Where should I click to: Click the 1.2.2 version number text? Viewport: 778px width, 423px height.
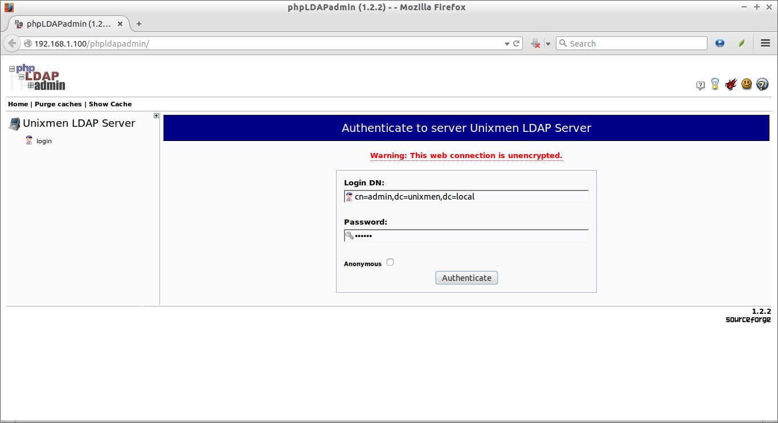click(761, 312)
